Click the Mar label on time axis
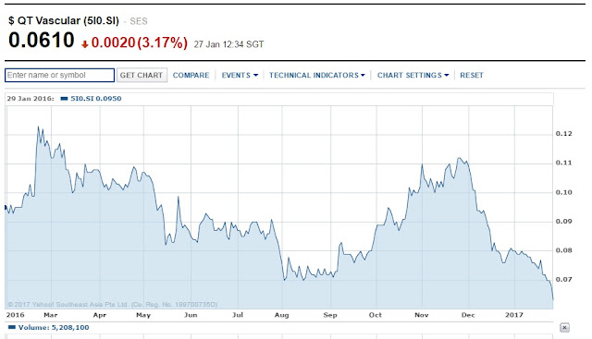The width and height of the screenshot is (592, 339). tap(51, 315)
